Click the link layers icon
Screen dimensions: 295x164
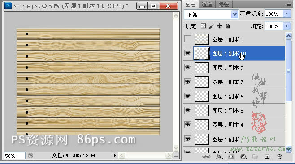(x=206, y=156)
